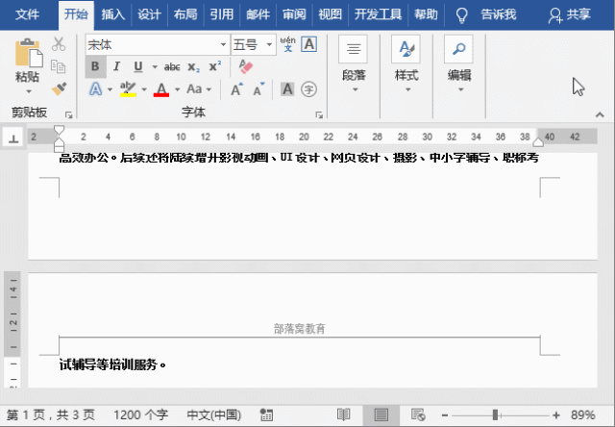615x427 pixels.
Task: Expand font color dropdown arrow
Action: click(x=177, y=89)
